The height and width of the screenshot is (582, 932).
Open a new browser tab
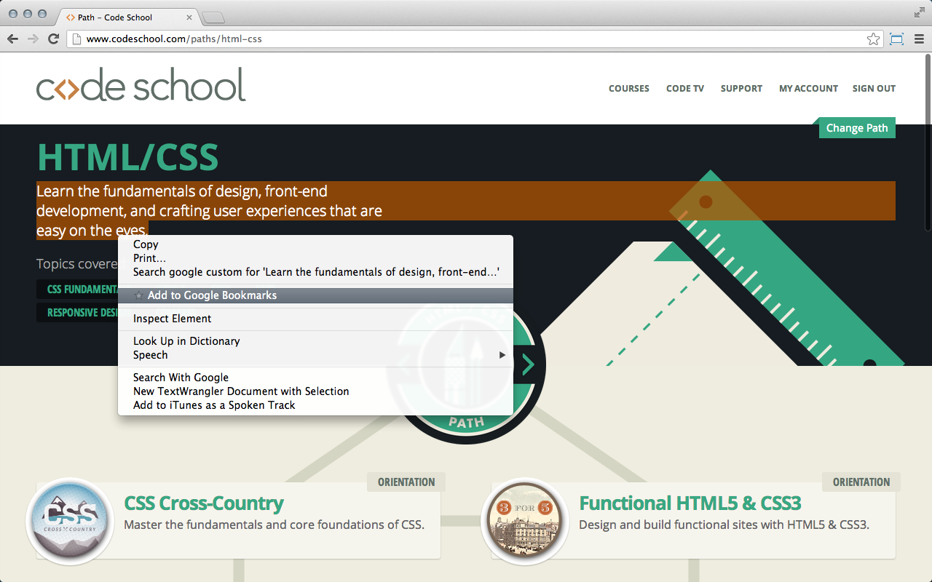tap(213, 17)
